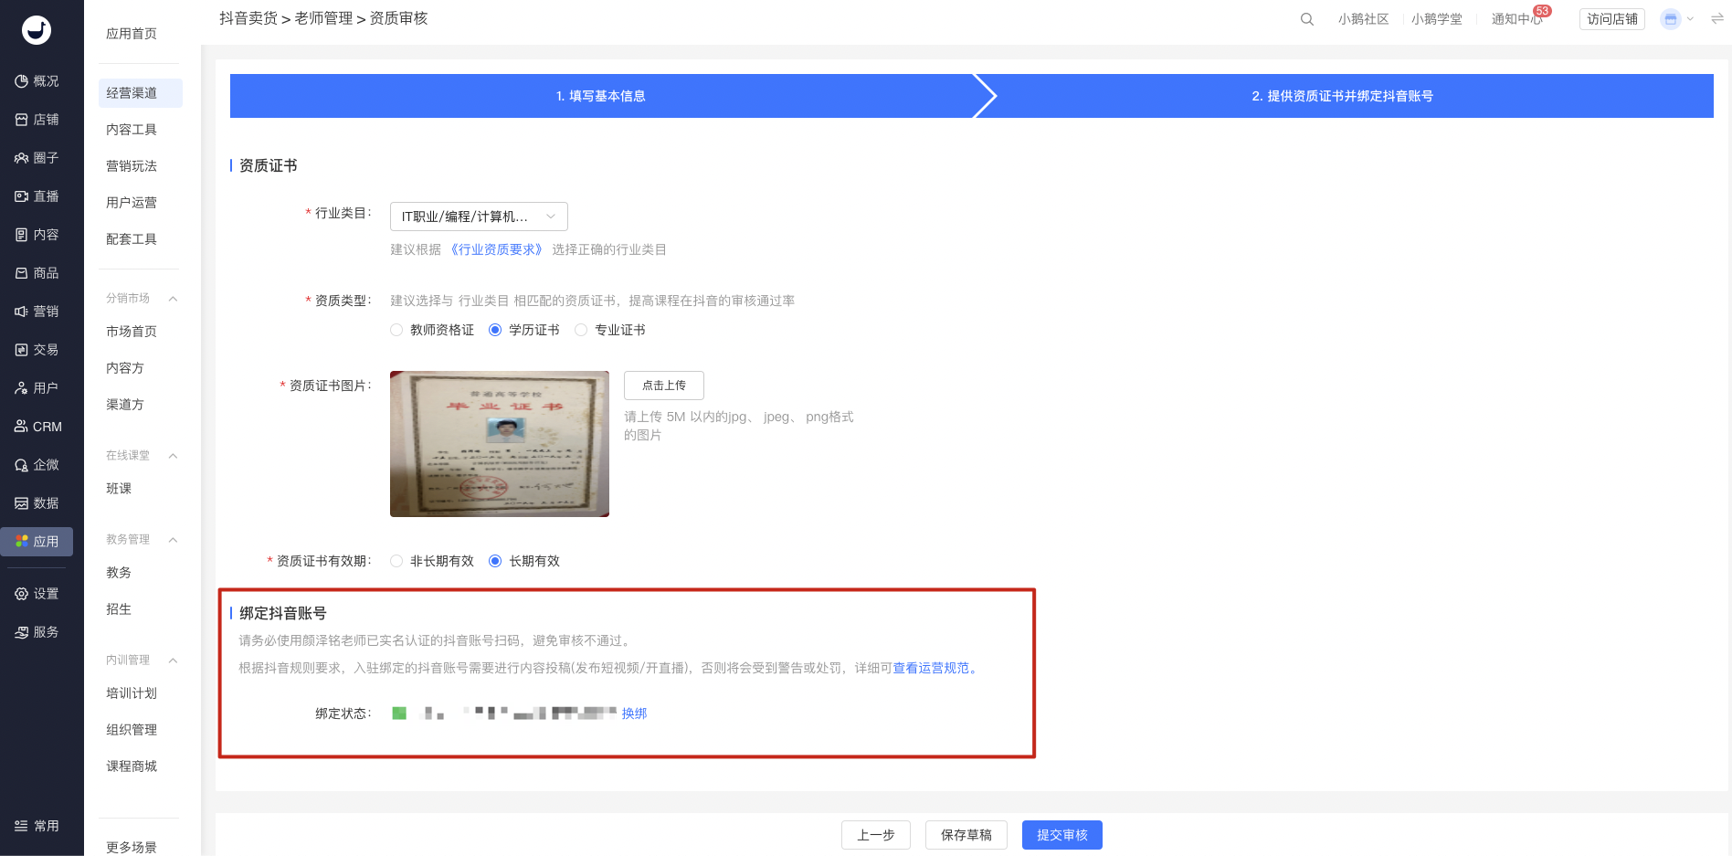Open 小鹅社区 in the header

point(1364,19)
